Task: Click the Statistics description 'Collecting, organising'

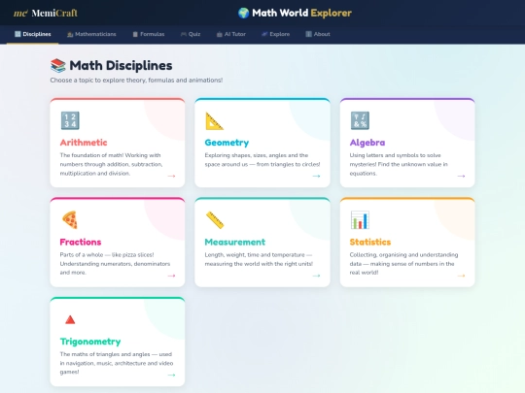Action: (x=403, y=264)
